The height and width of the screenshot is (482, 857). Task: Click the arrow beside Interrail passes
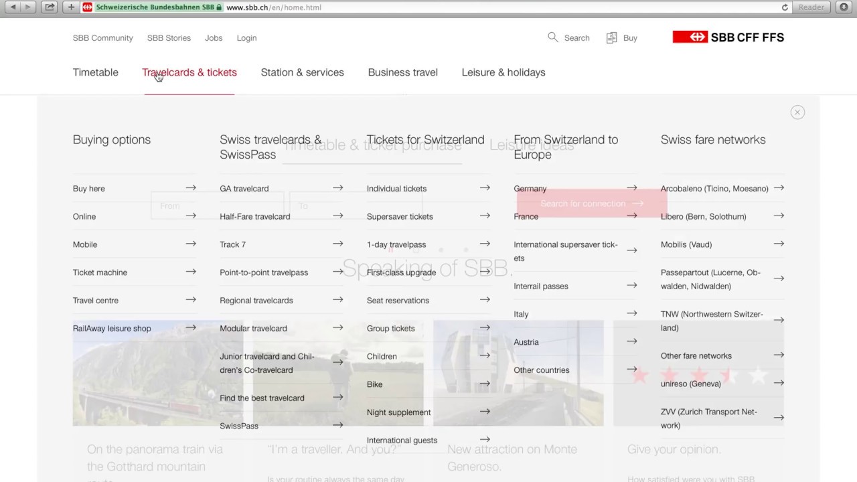pyautogui.click(x=631, y=285)
